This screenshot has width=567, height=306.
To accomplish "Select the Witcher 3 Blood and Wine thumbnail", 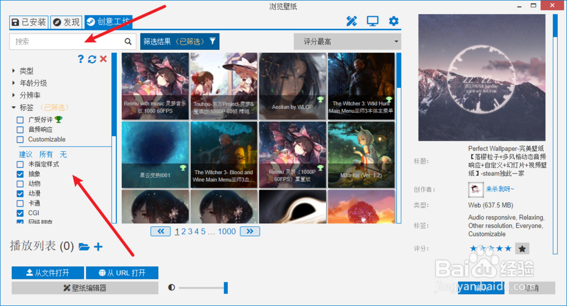I will 224,155.
